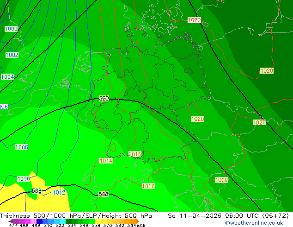Image resolution: width=293 pixels, height=227 pixels.
Task: Click the legend value 606
Action: [141, 225]
